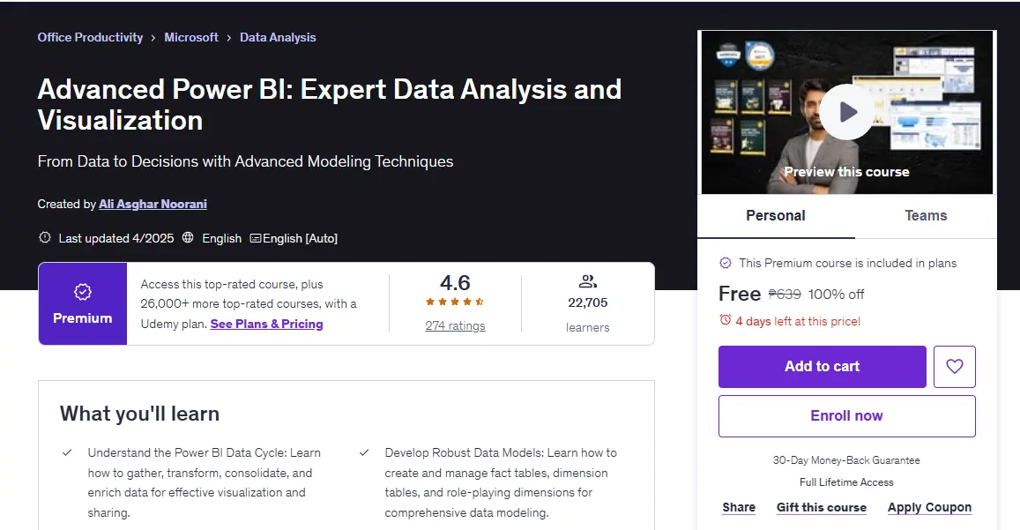
Task: Click the play button on course preview
Action: (x=846, y=112)
